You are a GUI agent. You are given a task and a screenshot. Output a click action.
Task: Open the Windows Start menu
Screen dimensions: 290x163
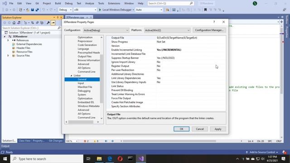coord(5,159)
